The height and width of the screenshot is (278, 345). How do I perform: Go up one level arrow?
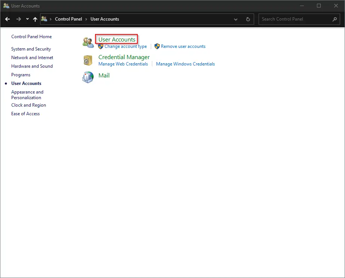click(35, 19)
